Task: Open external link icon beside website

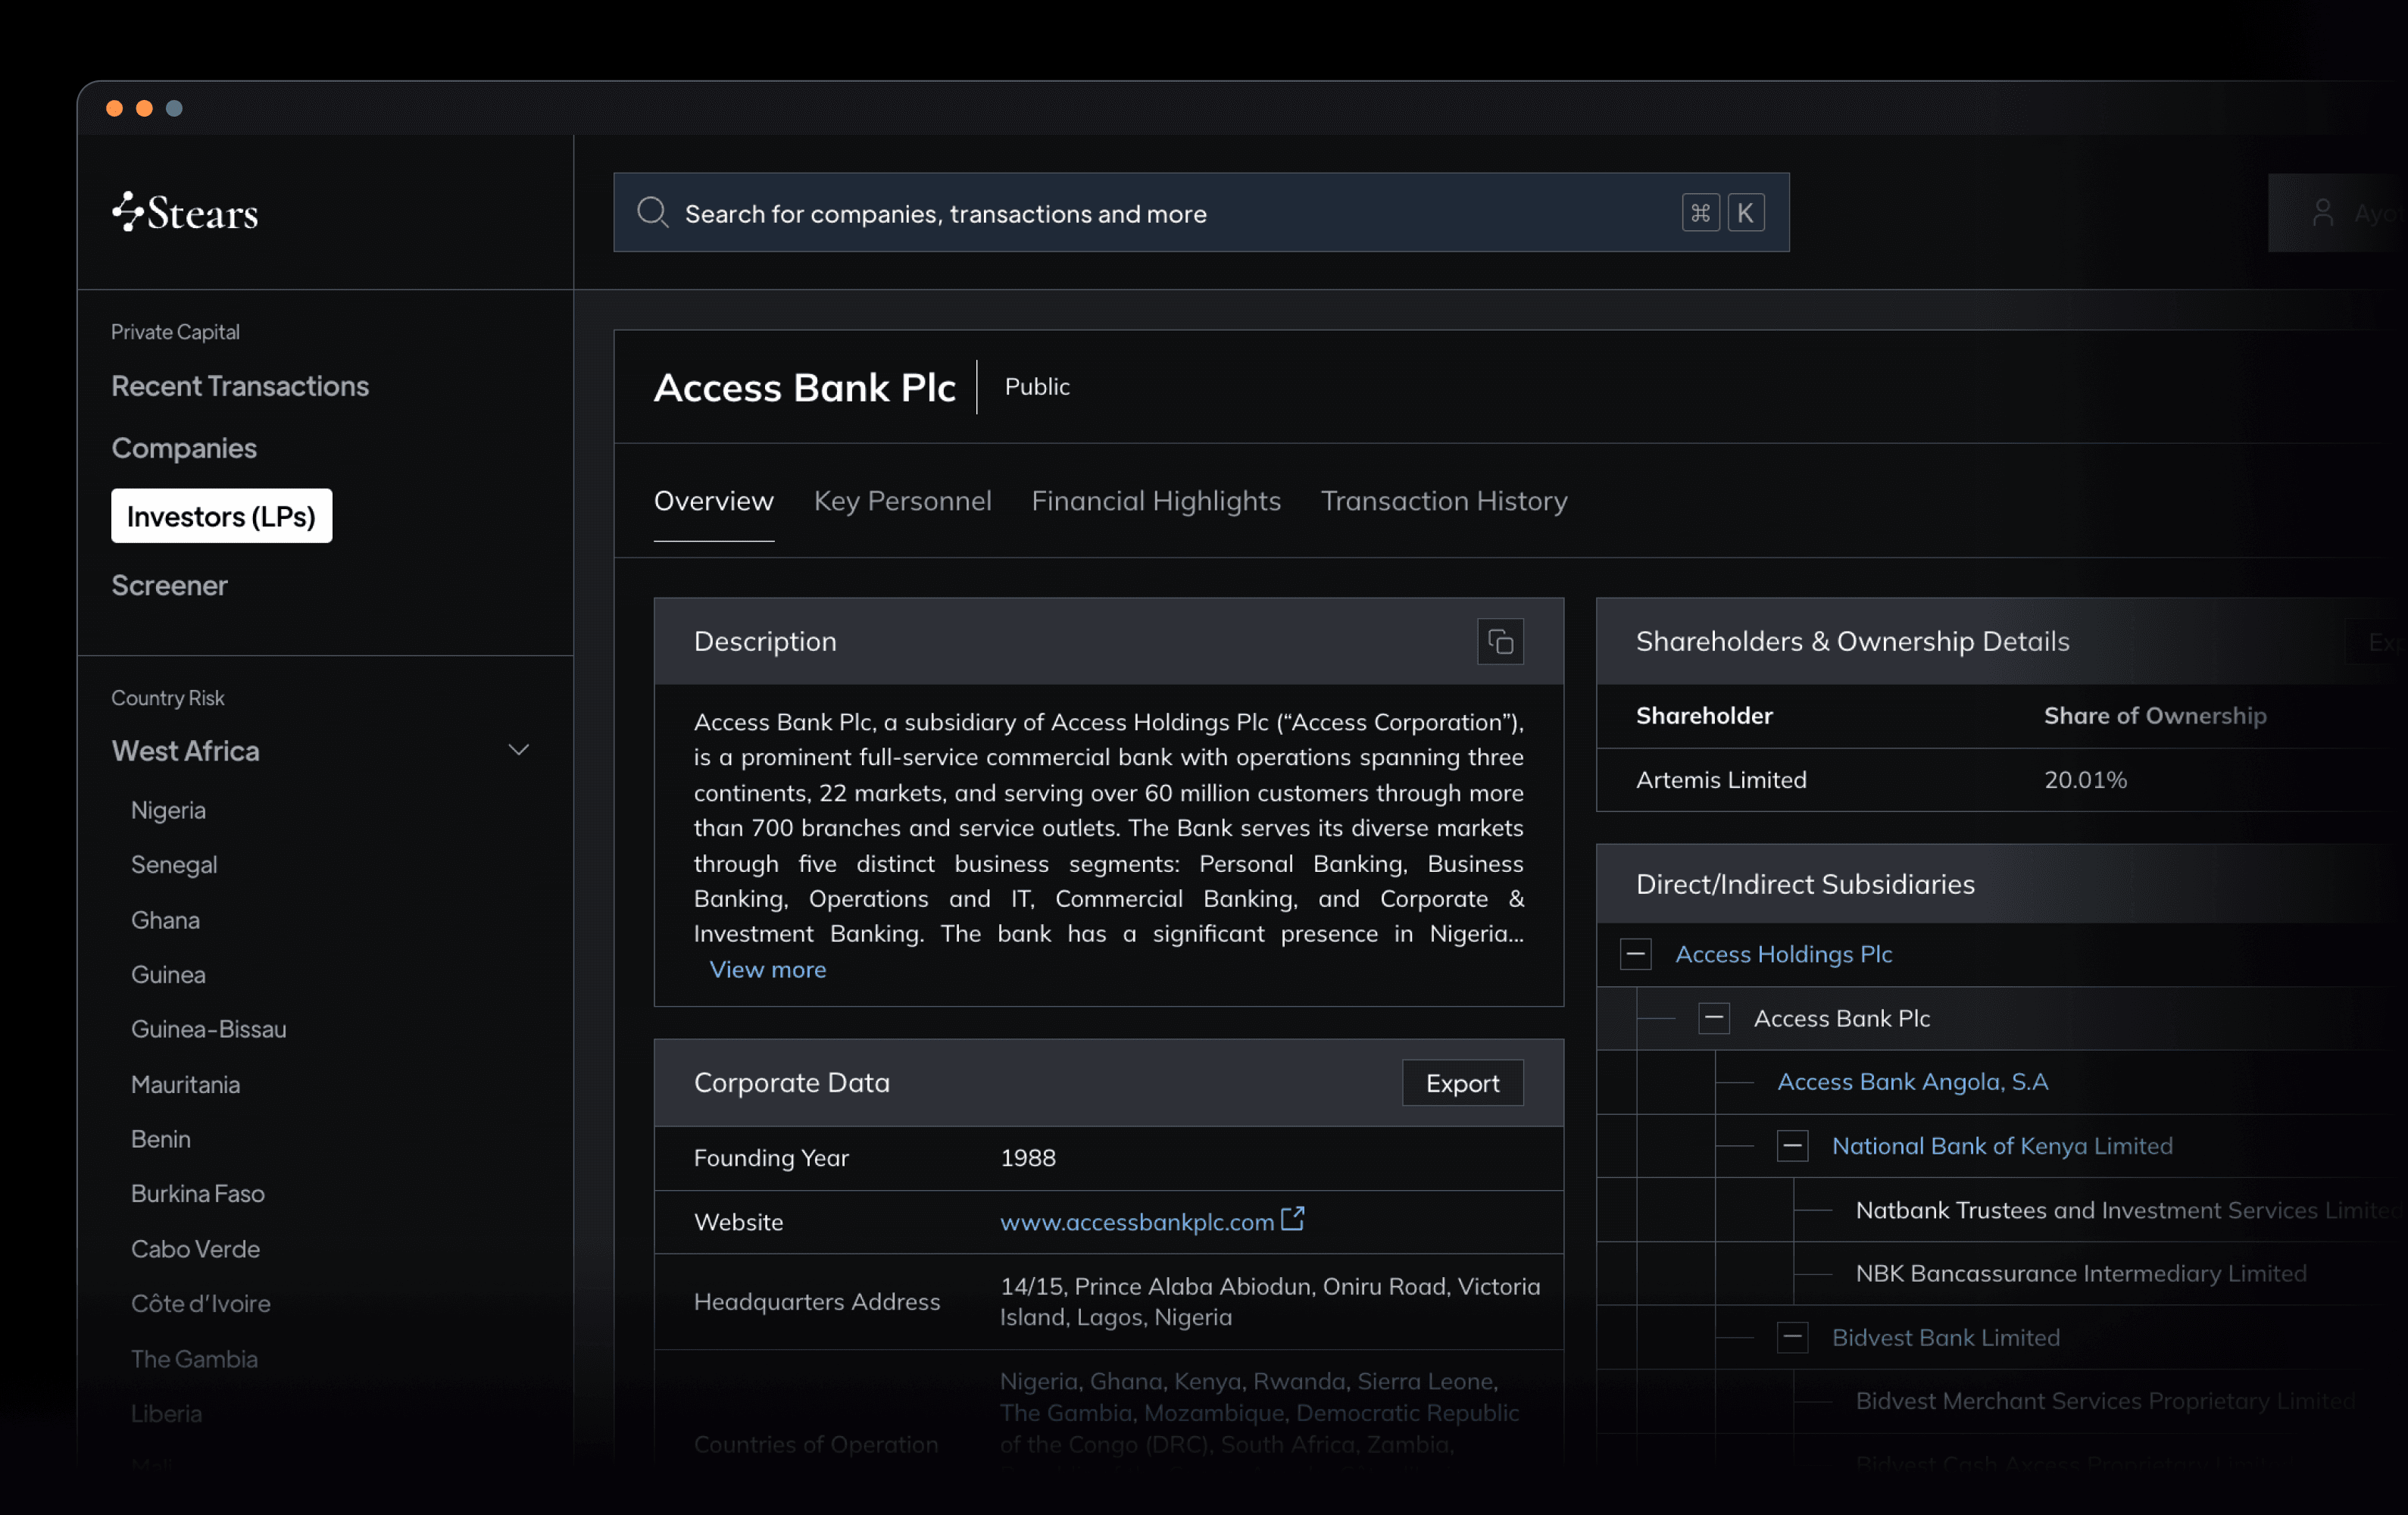Action: tap(1293, 1218)
